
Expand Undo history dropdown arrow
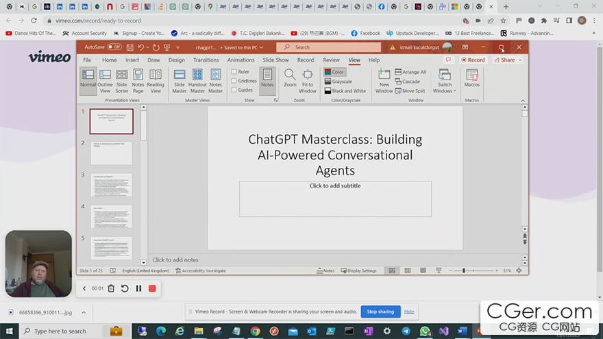pos(148,47)
